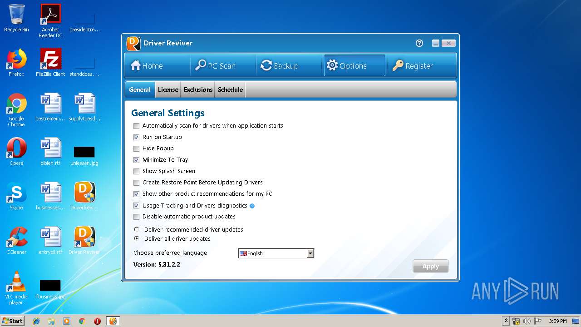Click the help question mark icon
This screenshot has width=581, height=327.
click(x=419, y=43)
